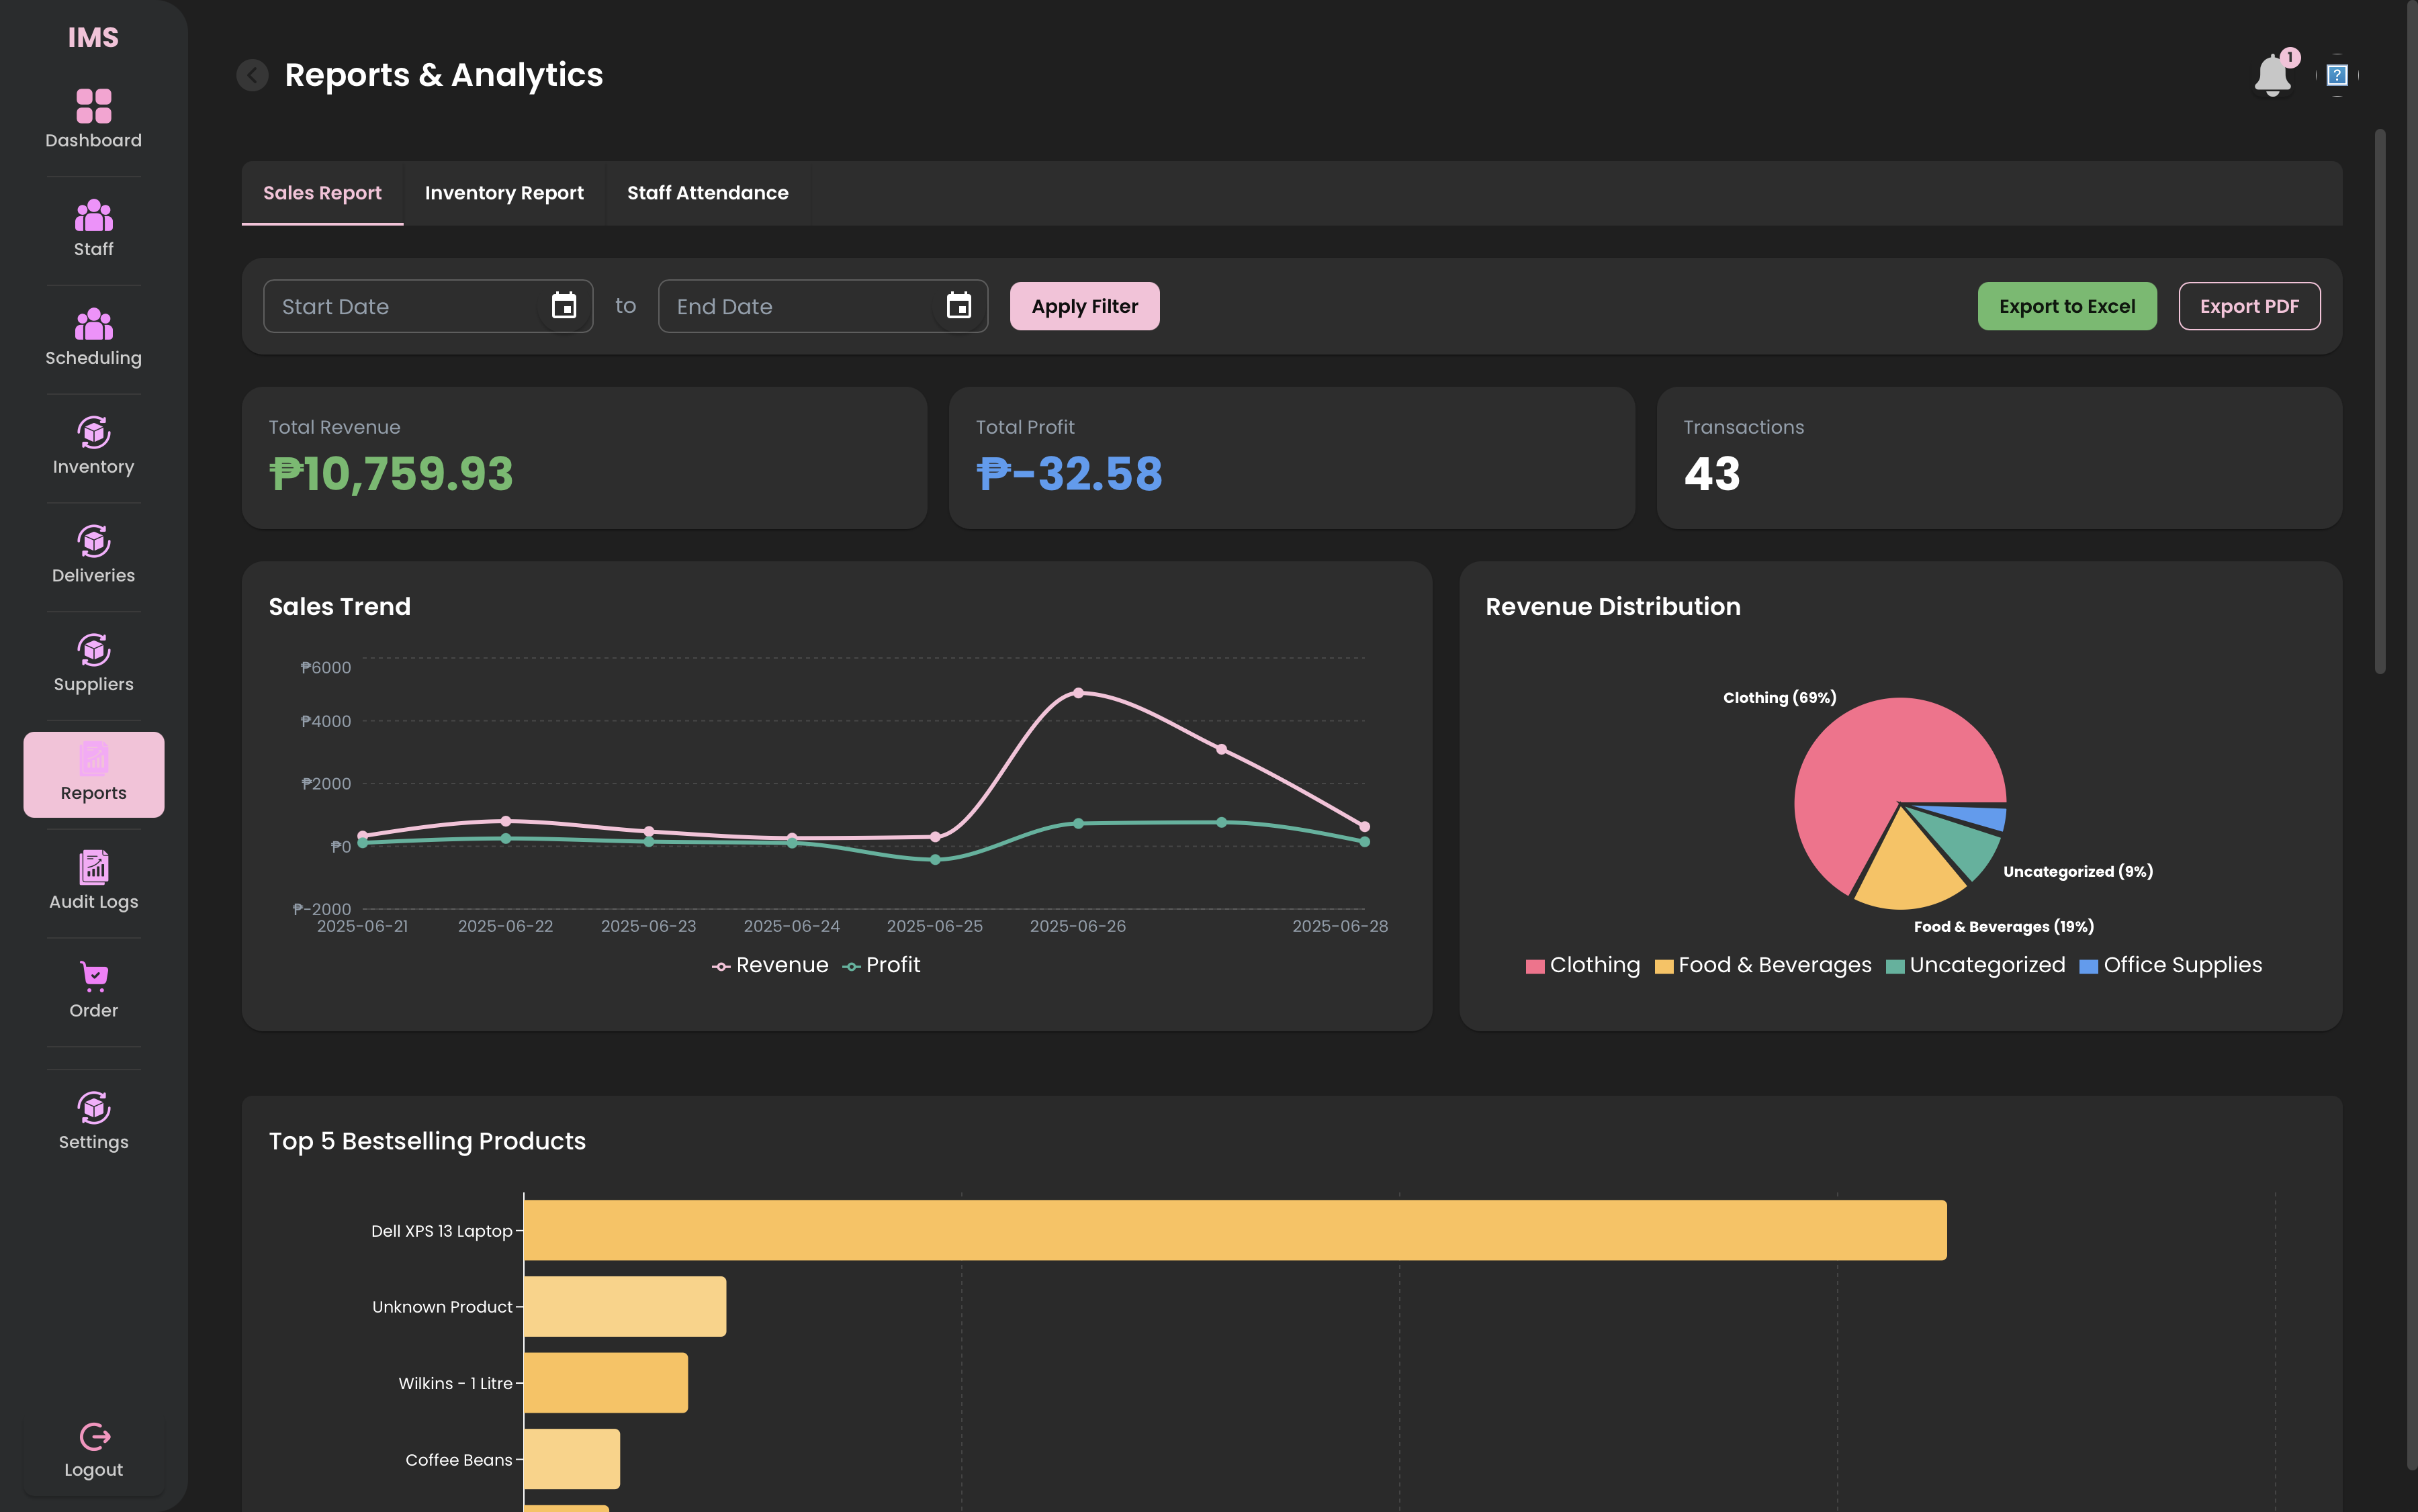Screen dimensions: 2418x1512
Task: Click the Top 5 Bestselling Products heading
Action: tap(427, 1141)
